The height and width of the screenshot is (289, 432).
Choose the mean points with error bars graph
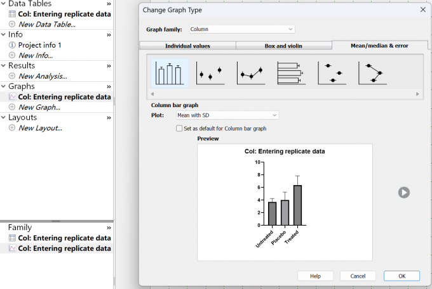coord(210,74)
